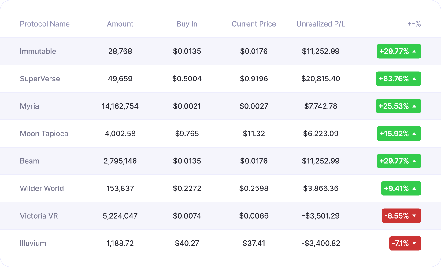The height and width of the screenshot is (267, 441).
Task: Click the Buy In column header
Action: (187, 24)
